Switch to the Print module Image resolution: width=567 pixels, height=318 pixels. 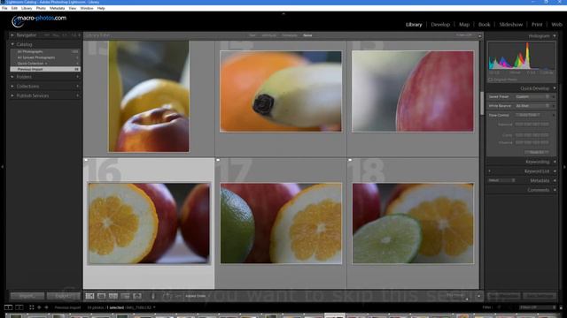point(537,25)
